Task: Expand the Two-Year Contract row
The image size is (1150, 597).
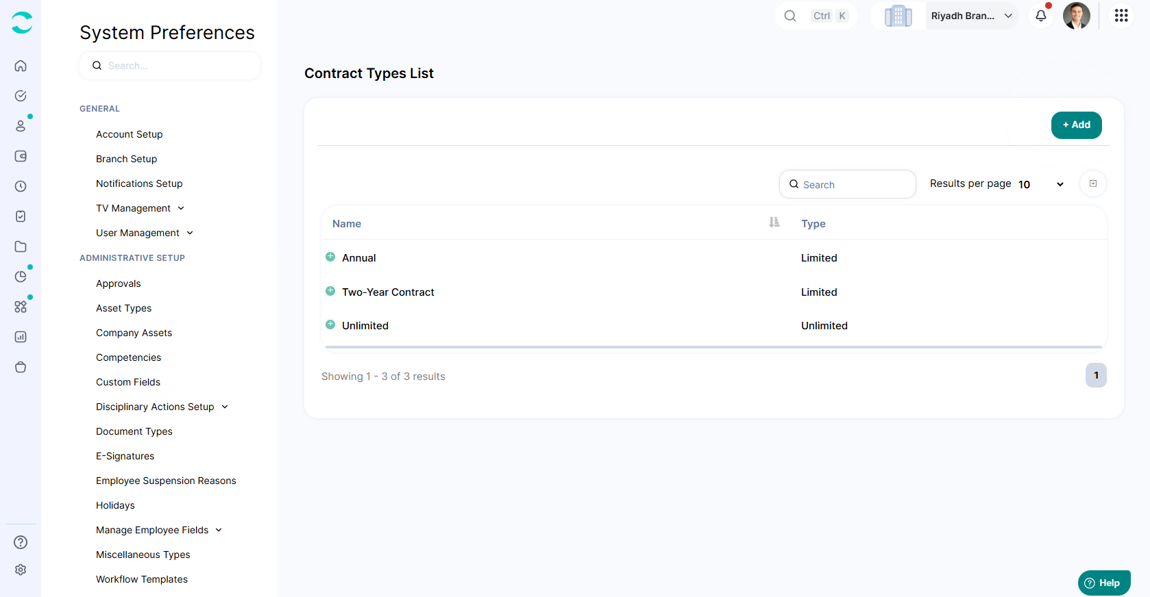Action: [330, 291]
